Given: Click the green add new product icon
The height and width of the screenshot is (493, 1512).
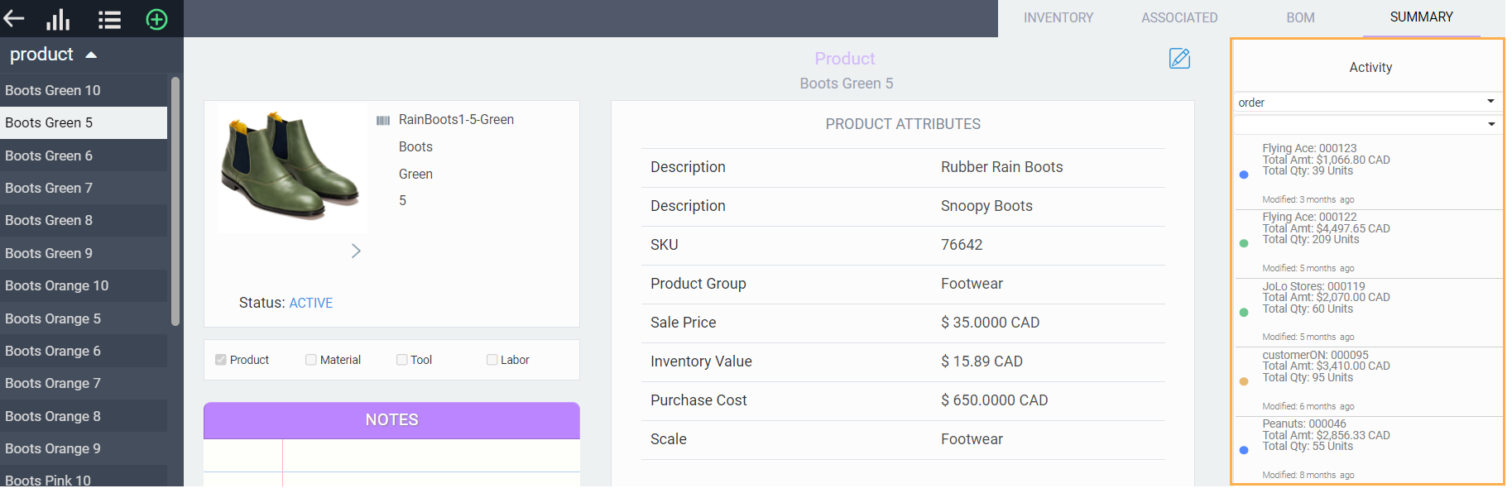Looking at the screenshot, I should (156, 19).
